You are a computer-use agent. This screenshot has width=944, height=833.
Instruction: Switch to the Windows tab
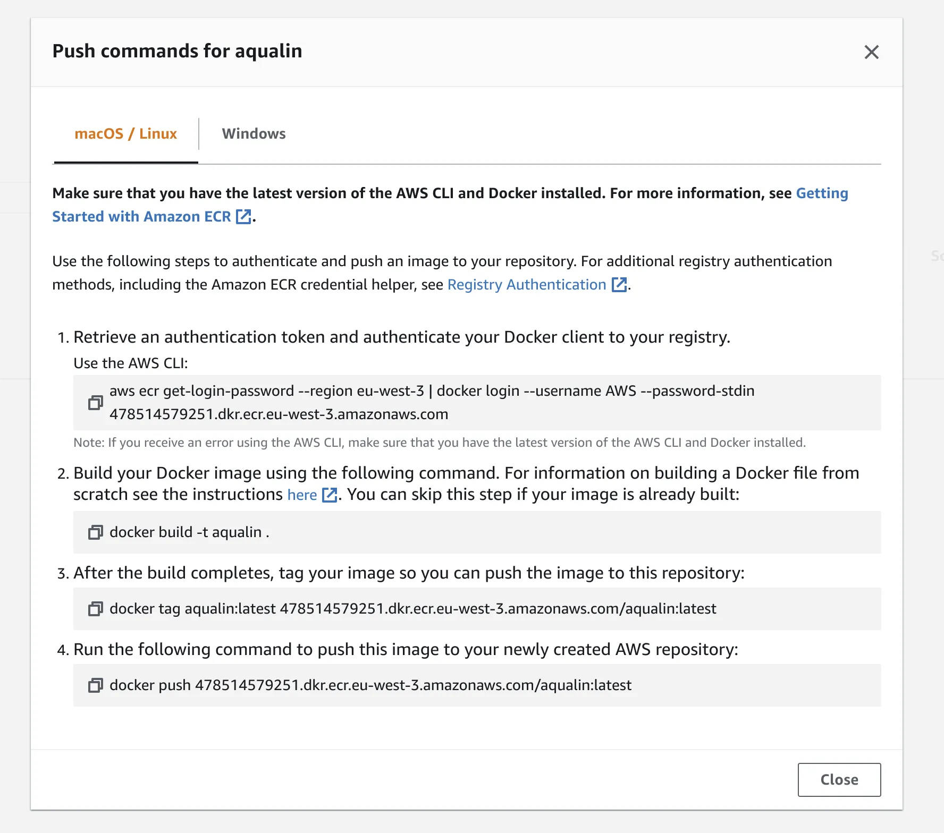(x=254, y=134)
